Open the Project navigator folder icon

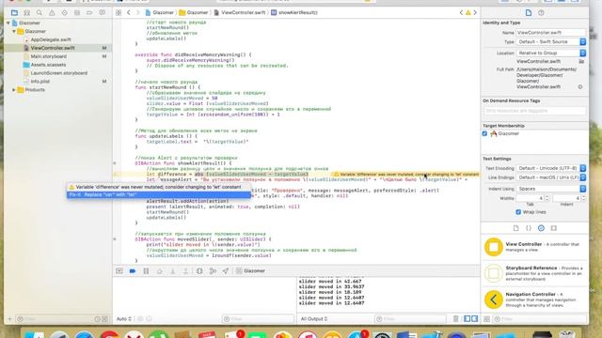pos(14,12)
